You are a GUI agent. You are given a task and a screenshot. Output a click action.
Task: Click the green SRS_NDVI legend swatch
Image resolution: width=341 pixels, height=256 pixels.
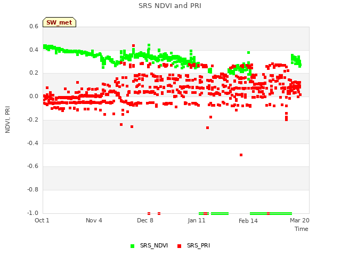132,246
